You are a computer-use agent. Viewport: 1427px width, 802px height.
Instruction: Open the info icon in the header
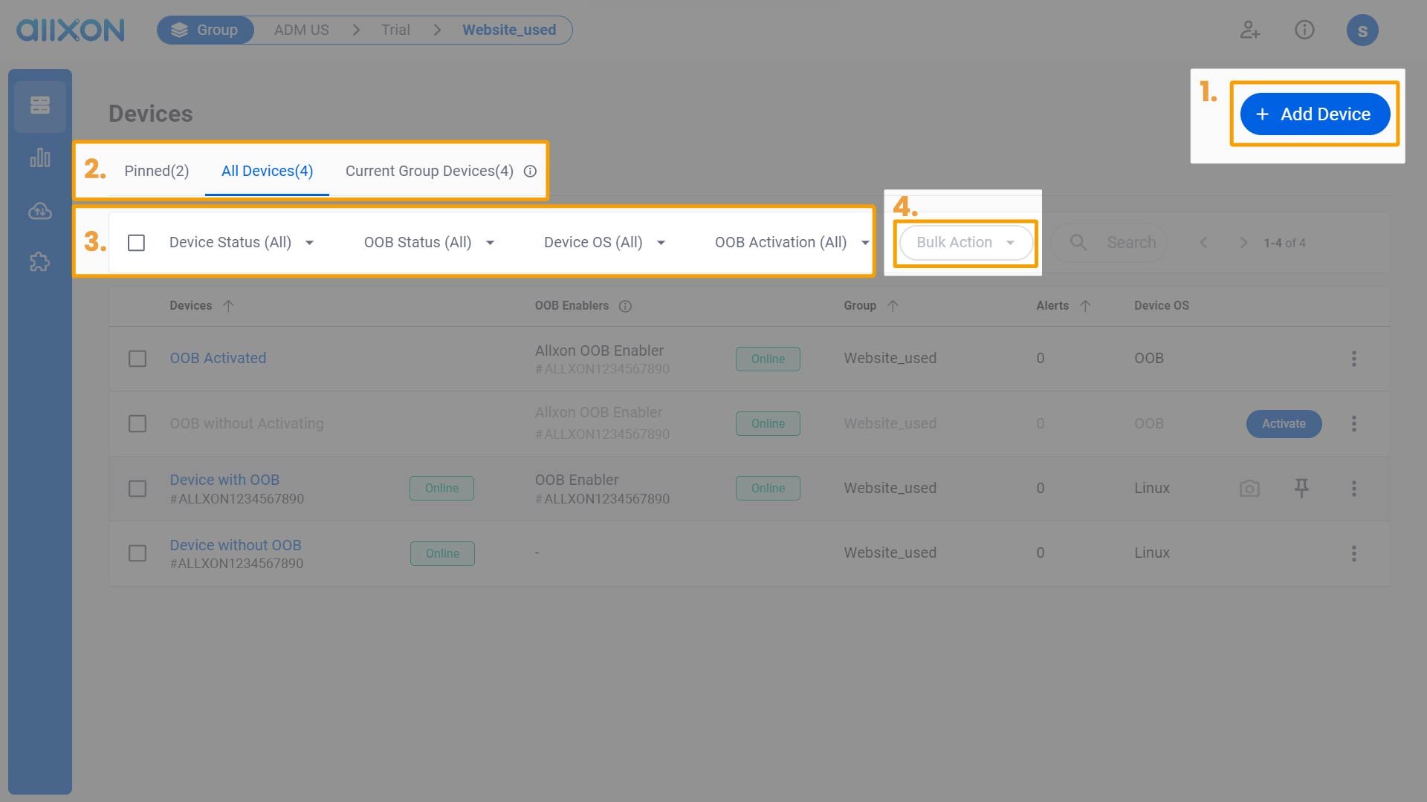click(1304, 30)
